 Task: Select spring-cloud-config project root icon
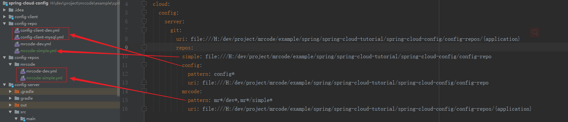click(5, 3)
